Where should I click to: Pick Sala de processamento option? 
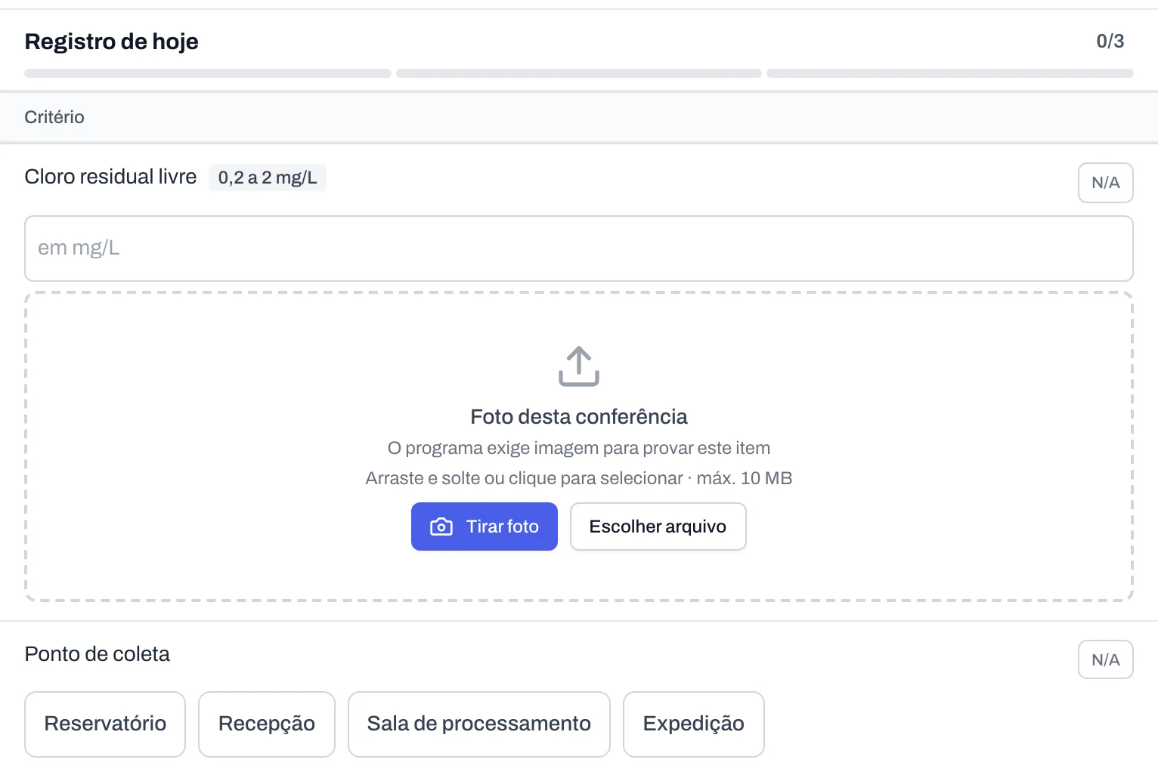point(479,724)
